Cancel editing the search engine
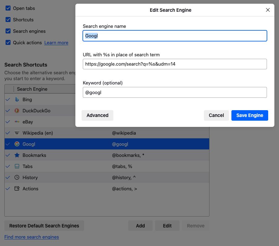279x246 pixels. click(x=216, y=115)
